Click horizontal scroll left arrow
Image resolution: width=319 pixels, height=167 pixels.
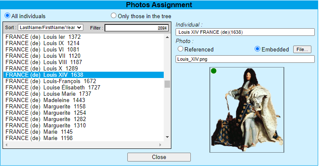(x=6, y=145)
